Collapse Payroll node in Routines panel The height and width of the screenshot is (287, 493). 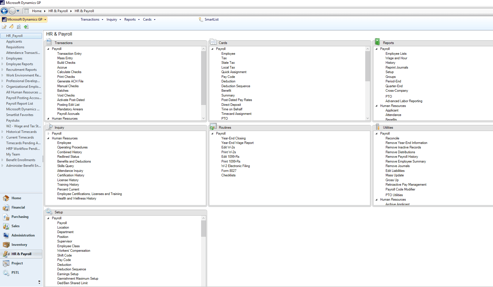tap(212, 133)
